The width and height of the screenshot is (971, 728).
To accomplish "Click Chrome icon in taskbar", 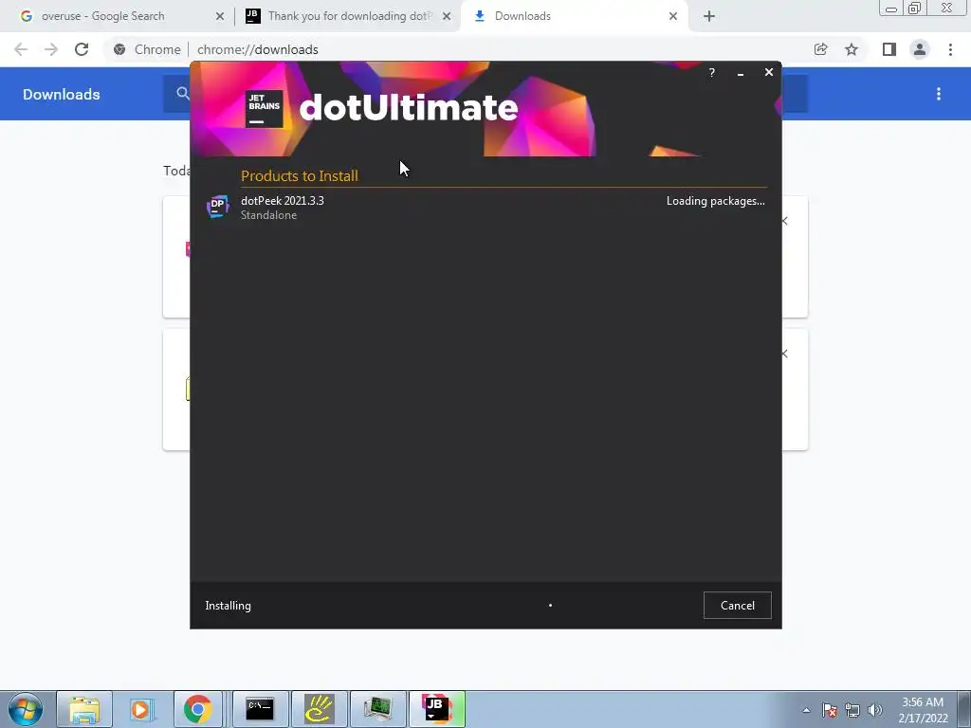I will (197, 709).
